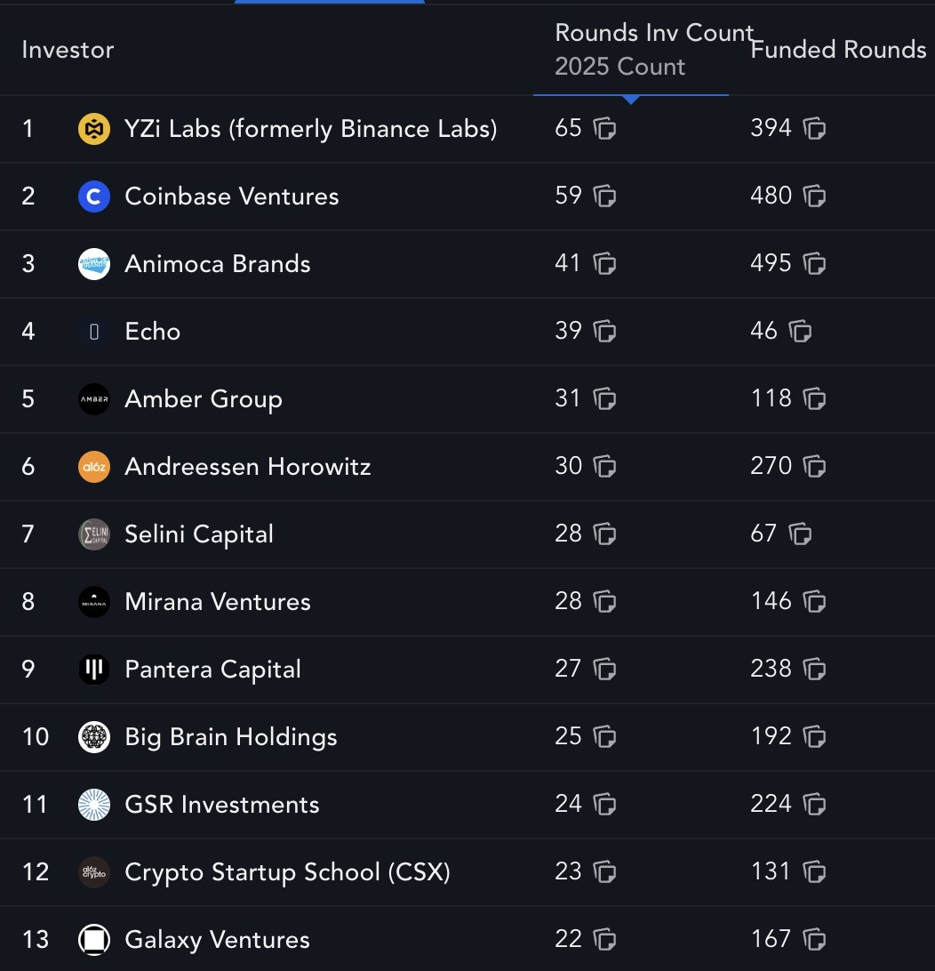
Task: Click the Echo investor name
Action: (x=153, y=332)
